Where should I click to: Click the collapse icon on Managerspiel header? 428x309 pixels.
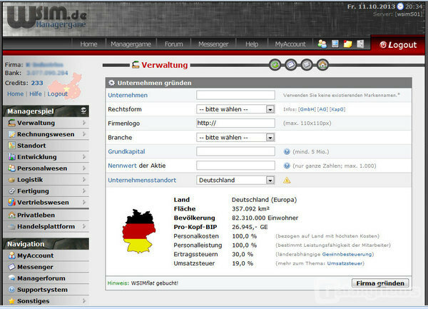tap(83, 111)
